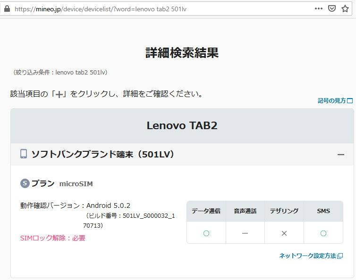Click the phone device icon beside ソフトバンクブランド端末
This screenshot has height=280, width=356.
(24, 154)
